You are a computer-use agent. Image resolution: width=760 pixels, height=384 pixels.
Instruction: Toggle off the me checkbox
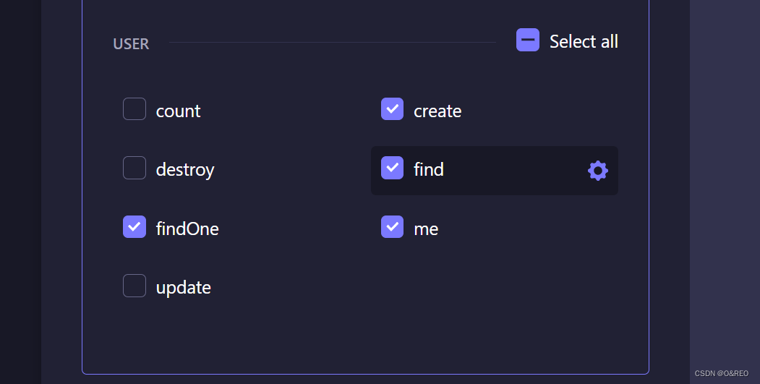392,227
